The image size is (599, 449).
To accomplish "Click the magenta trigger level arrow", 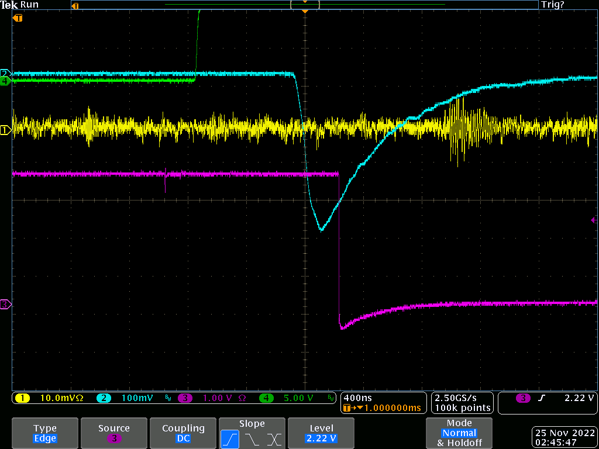I will 594,220.
